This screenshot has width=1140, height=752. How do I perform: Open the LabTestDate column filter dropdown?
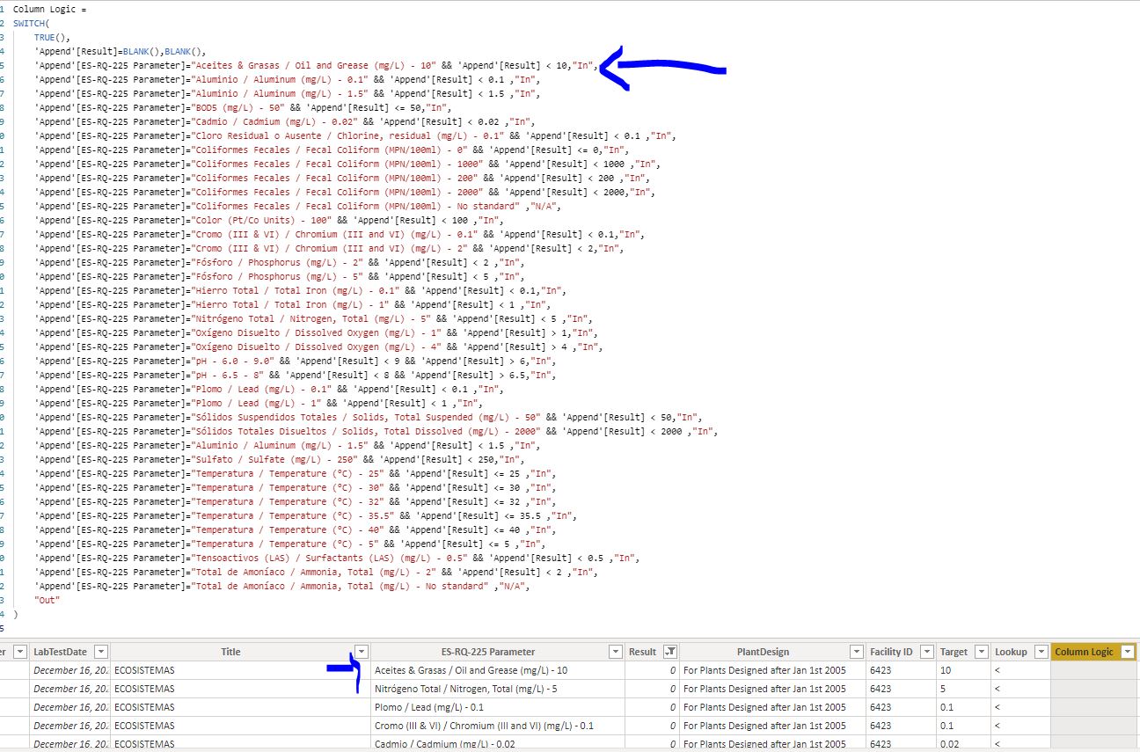tap(101, 652)
